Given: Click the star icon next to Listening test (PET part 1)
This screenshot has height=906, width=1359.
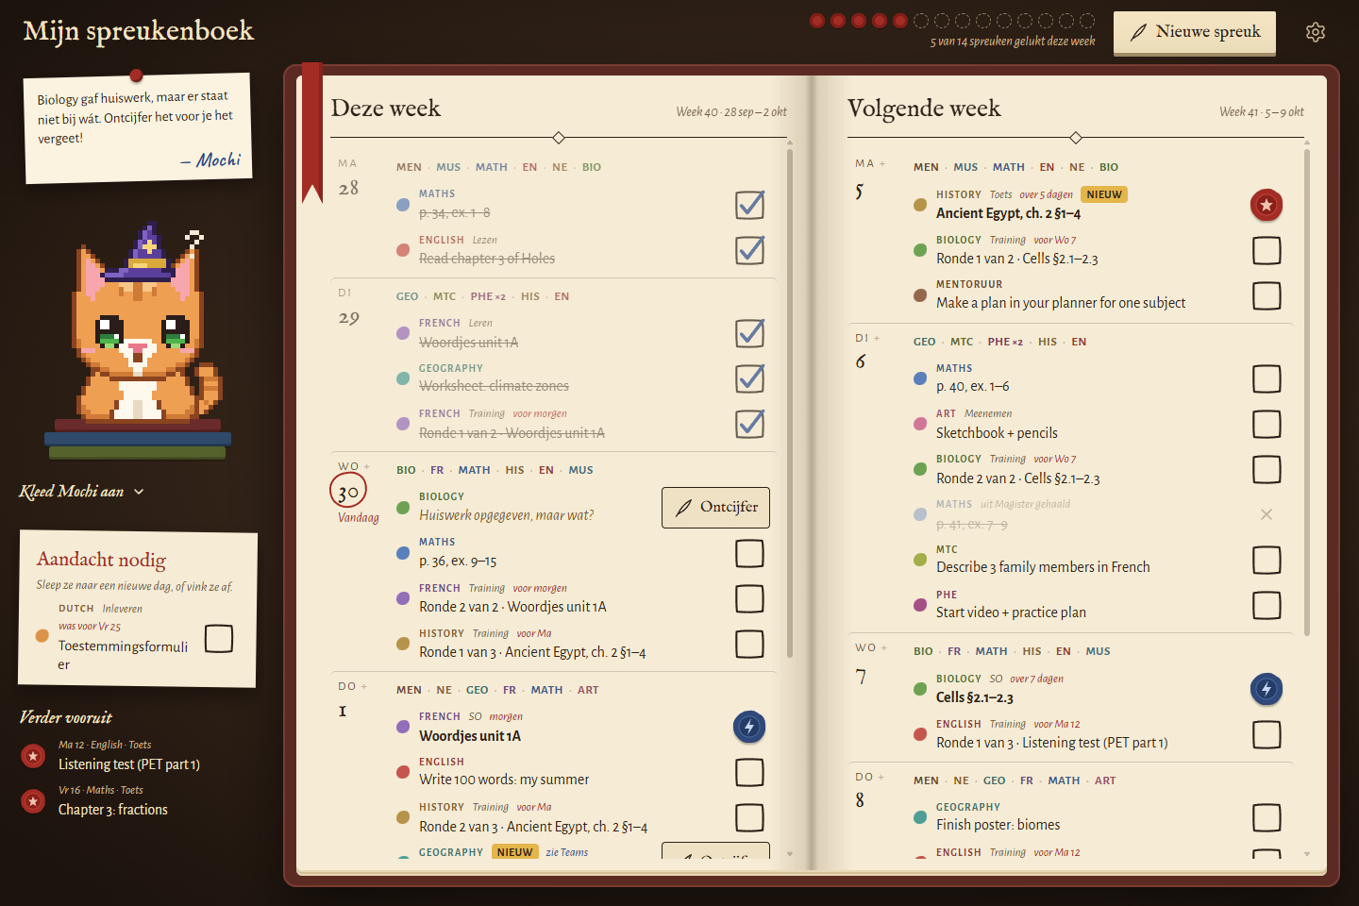Looking at the screenshot, I should (33, 756).
